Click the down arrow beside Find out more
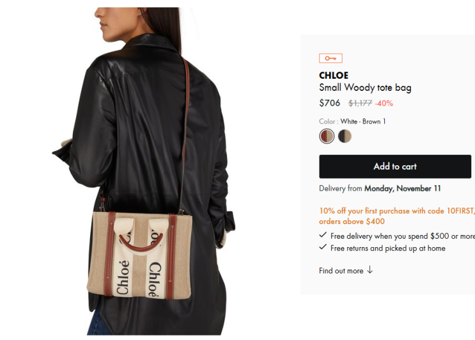This screenshot has height=340, width=475. pos(370,270)
